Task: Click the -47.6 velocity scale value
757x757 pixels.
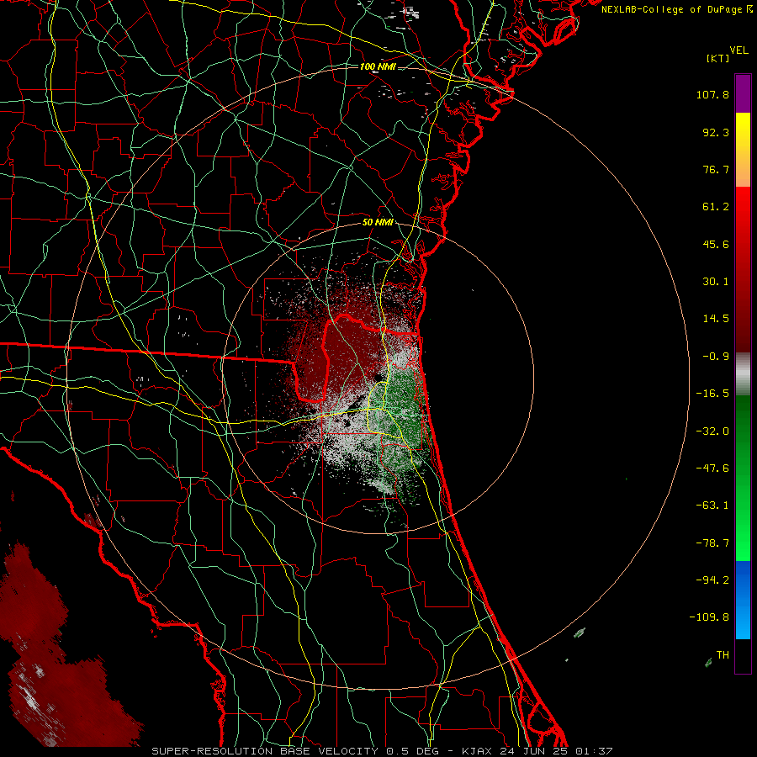Action: pyautogui.click(x=712, y=468)
